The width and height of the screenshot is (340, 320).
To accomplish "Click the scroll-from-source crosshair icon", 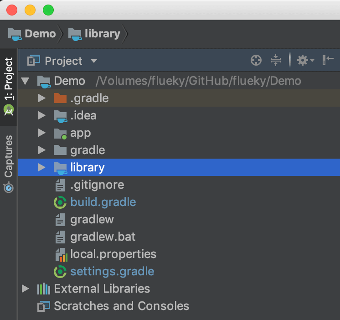I will (256, 60).
